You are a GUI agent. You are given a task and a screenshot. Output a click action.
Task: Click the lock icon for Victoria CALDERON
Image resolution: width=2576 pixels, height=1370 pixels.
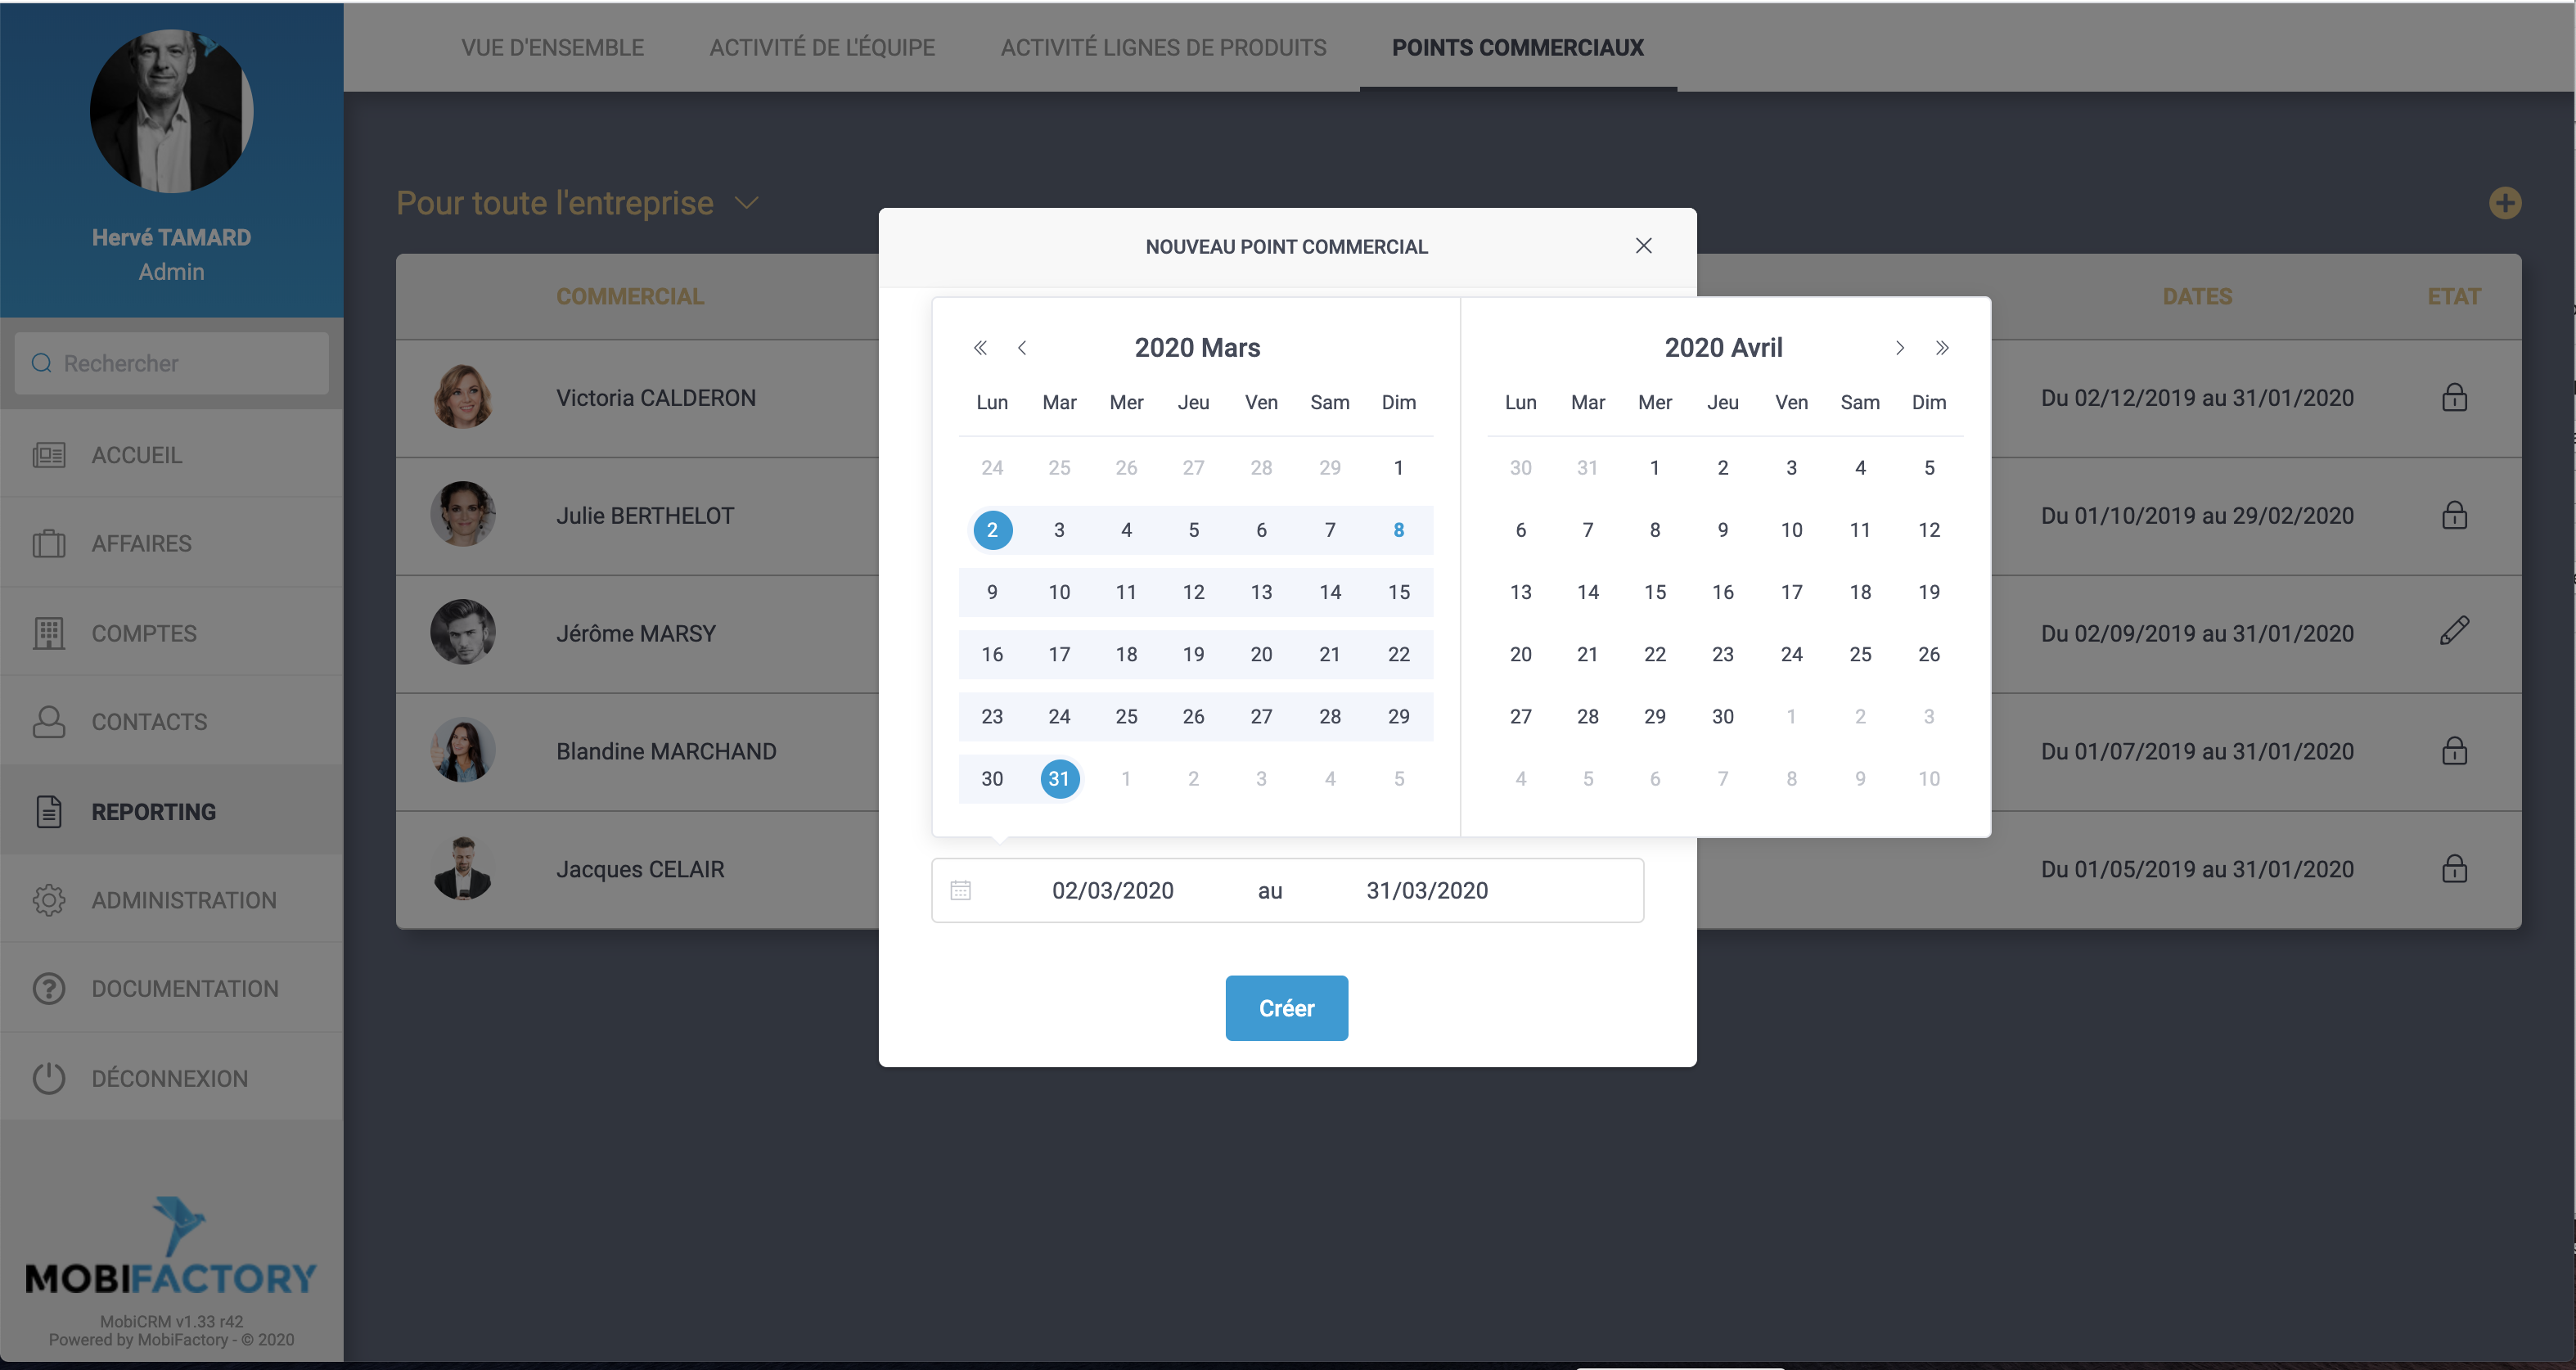(2454, 397)
